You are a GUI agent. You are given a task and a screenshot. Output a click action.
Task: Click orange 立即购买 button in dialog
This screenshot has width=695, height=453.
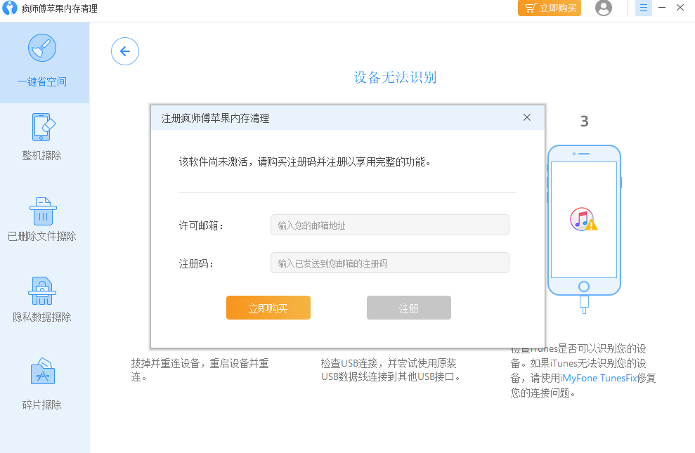click(268, 308)
